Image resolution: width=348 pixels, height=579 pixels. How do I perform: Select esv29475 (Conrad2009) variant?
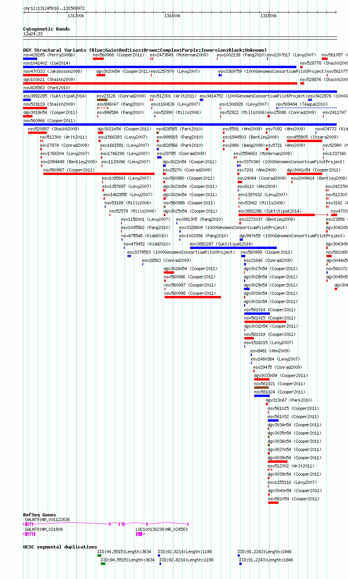pyautogui.click(x=278, y=368)
